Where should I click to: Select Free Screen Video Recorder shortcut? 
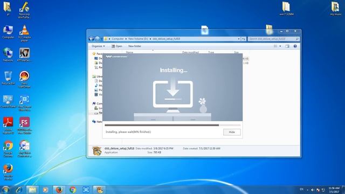[x=24, y=103]
